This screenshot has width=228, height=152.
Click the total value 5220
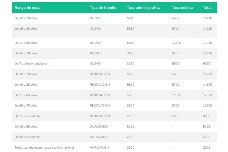click(x=207, y=127)
